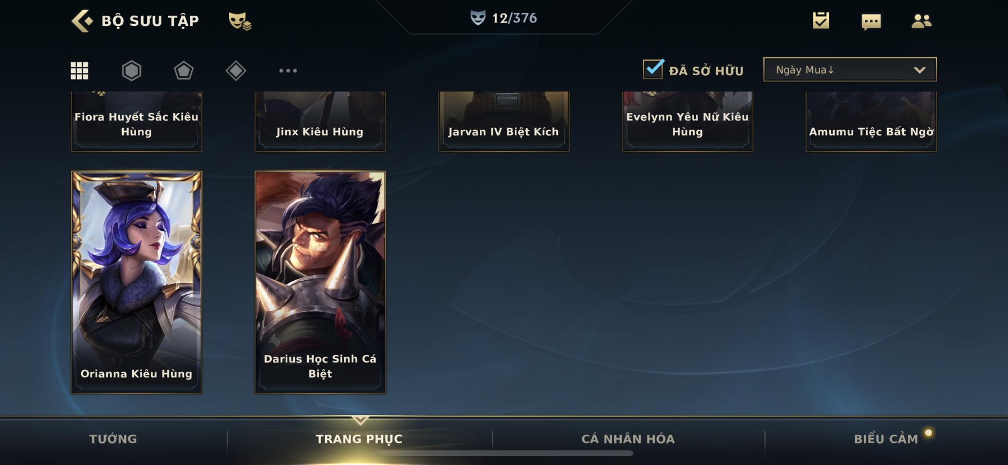The image size is (1008, 465).
Task: Open the Darius Học Sinh Cá Biệt skin
Action: [x=320, y=282]
